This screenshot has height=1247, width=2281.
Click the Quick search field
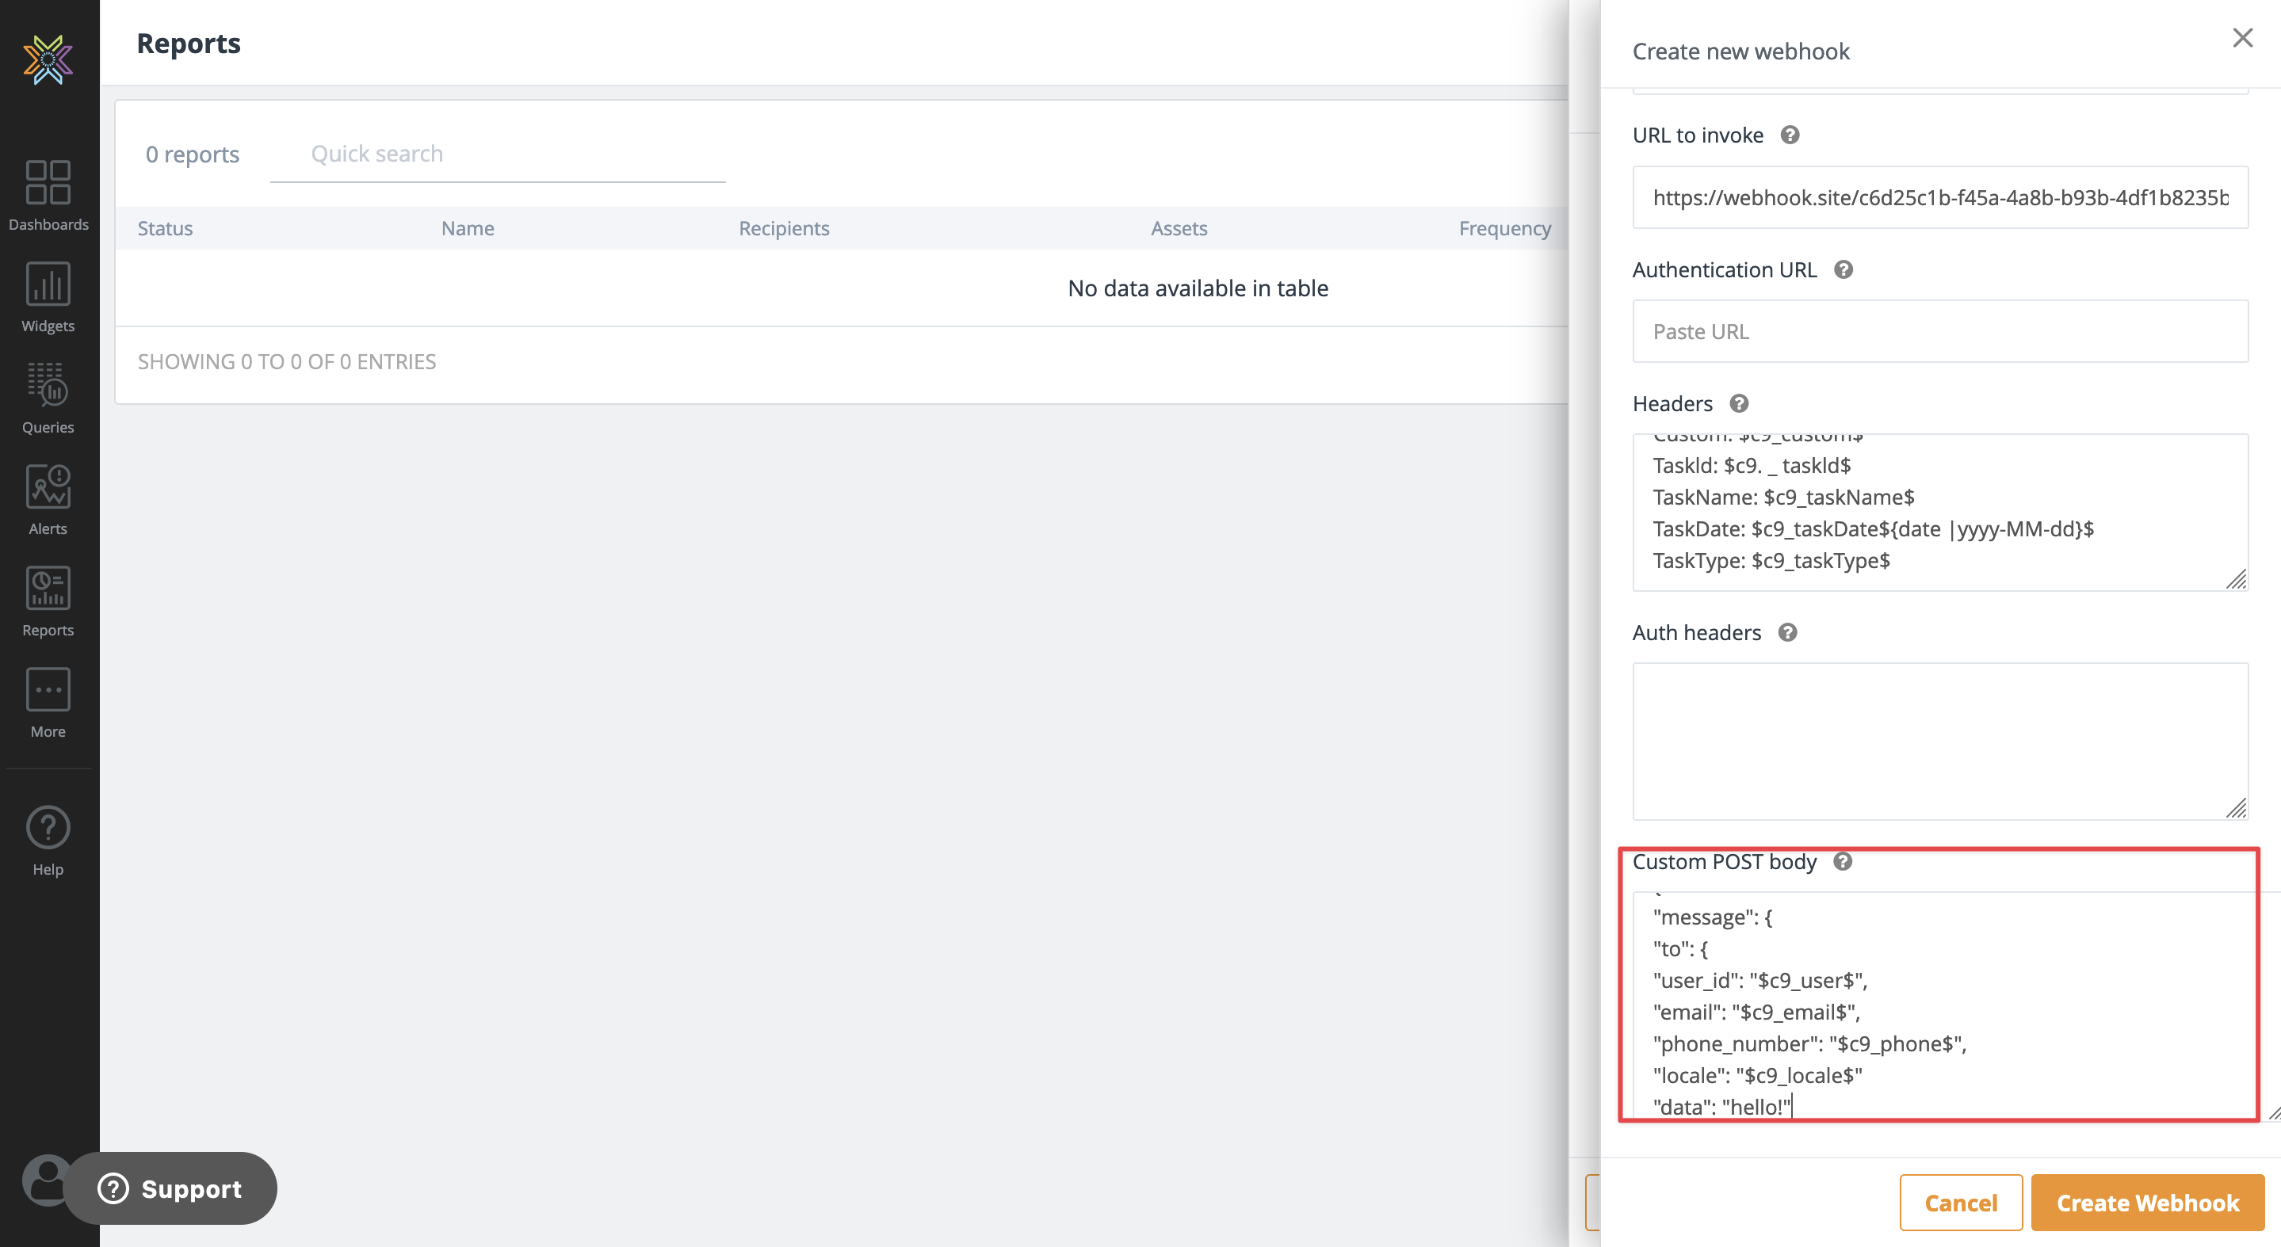click(497, 154)
